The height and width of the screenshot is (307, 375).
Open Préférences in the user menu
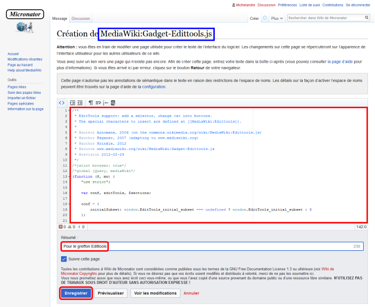coord(287,5)
